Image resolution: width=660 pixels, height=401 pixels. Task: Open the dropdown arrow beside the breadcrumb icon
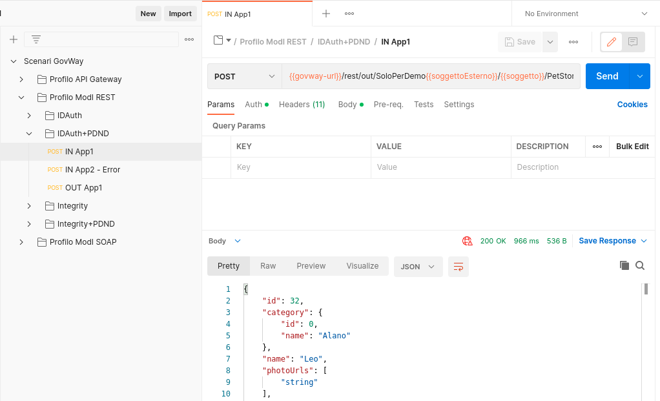[x=229, y=41]
